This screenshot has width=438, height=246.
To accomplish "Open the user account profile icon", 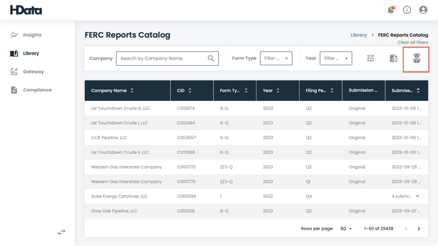I will pos(423,10).
